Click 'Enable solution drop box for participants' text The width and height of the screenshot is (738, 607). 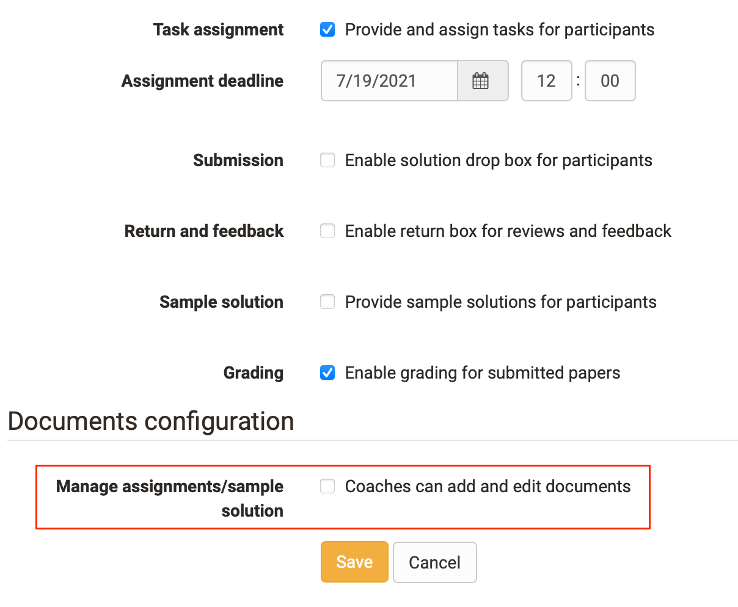click(x=499, y=161)
